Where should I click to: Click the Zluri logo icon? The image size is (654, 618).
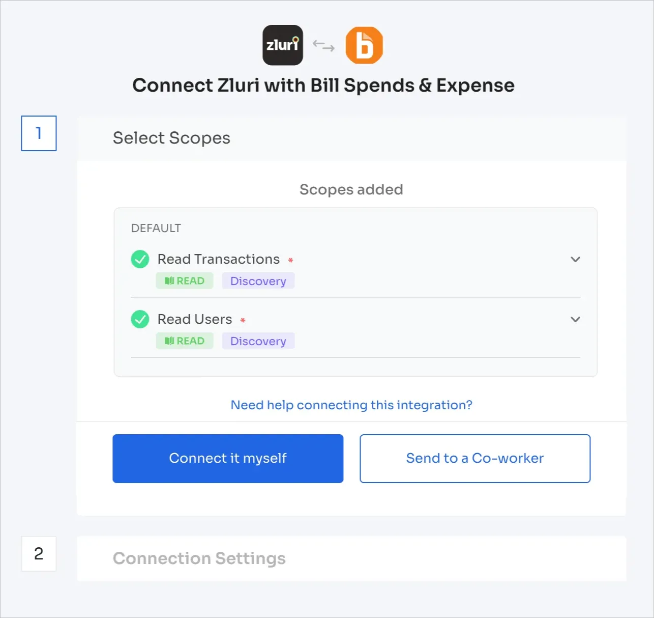[x=282, y=45]
